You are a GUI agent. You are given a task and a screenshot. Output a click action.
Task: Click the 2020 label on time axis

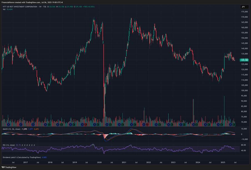99,163
